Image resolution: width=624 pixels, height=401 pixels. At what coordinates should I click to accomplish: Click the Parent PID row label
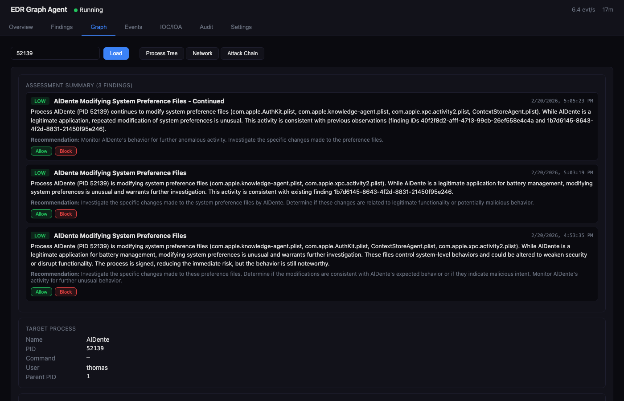[x=41, y=377]
